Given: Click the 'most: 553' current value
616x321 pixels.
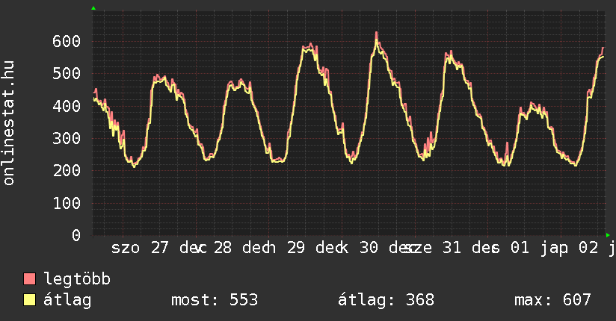Looking at the screenshot, I should [x=215, y=300].
